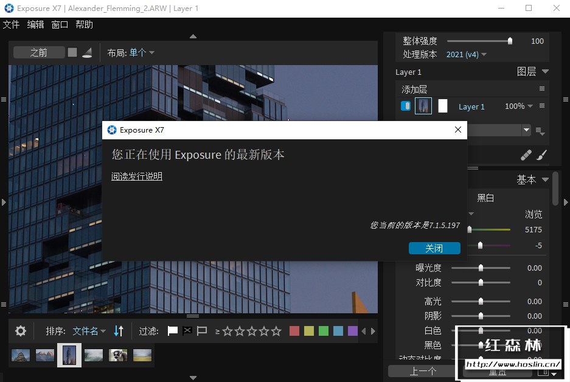
Task: Toggle the sort direction arrows icon
Action: 119,331
